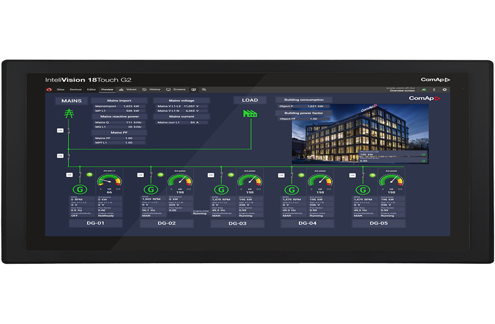Select the DG-01 generator G symbol
495x324 pixels.
coord(79,189)
